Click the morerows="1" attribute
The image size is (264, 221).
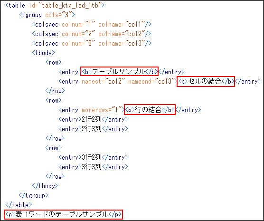click(102, 110)
